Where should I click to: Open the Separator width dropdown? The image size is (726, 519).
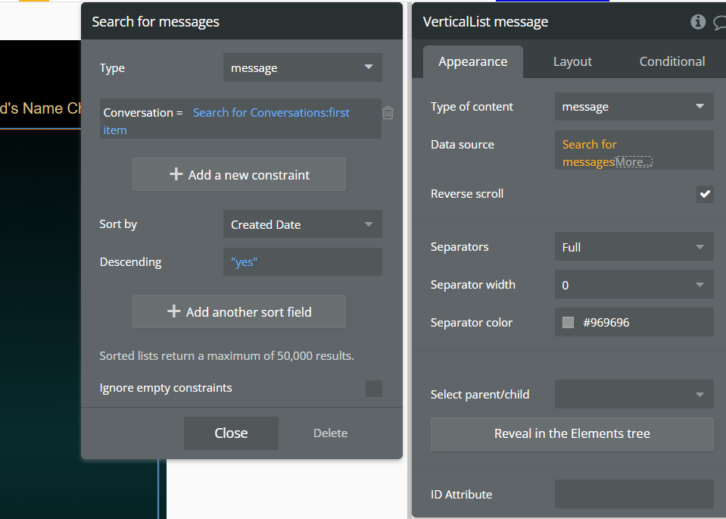point(634,285)
